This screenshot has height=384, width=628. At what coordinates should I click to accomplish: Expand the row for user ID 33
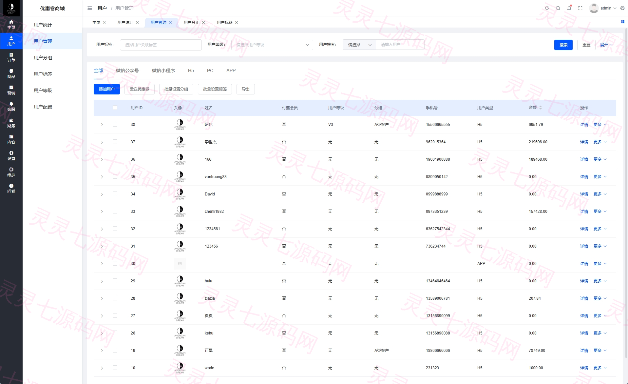[102, 212]
